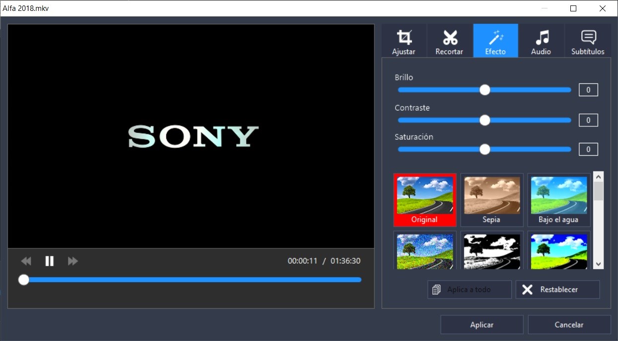Reset effects with Restablecer button
Image resolution: width=618 pixels, height=341 pixels.
(558, 289)
